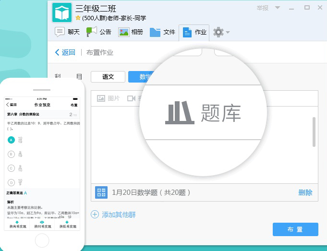
Task: Click the group avatar book icon
Action: [x=61, y=13]
